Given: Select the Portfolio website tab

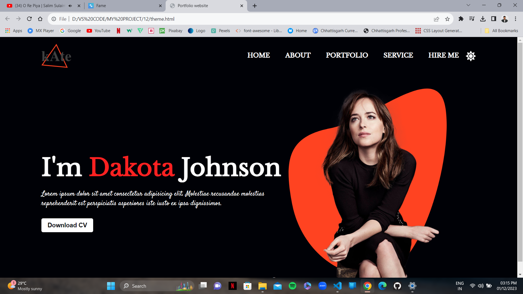Looking at the screenshot, I should pyautogui.click(x=206, y=6).
